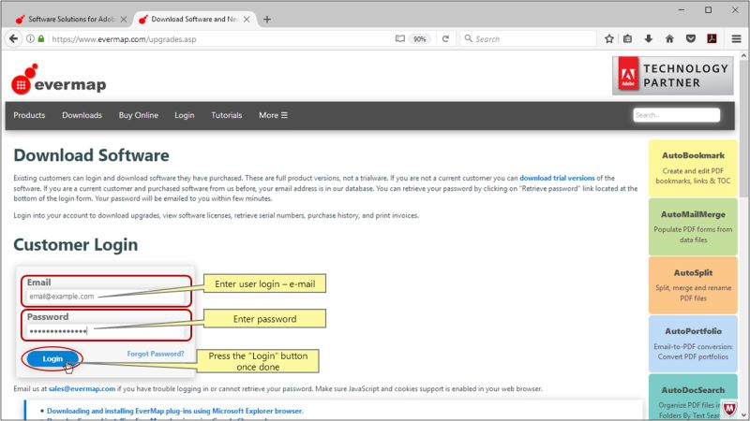Open the AutoMailMerge product card
This screenshot has width=750, height=421.
(693, 226)
